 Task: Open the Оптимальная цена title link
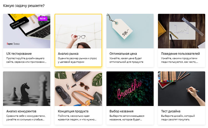coord(123,53)
